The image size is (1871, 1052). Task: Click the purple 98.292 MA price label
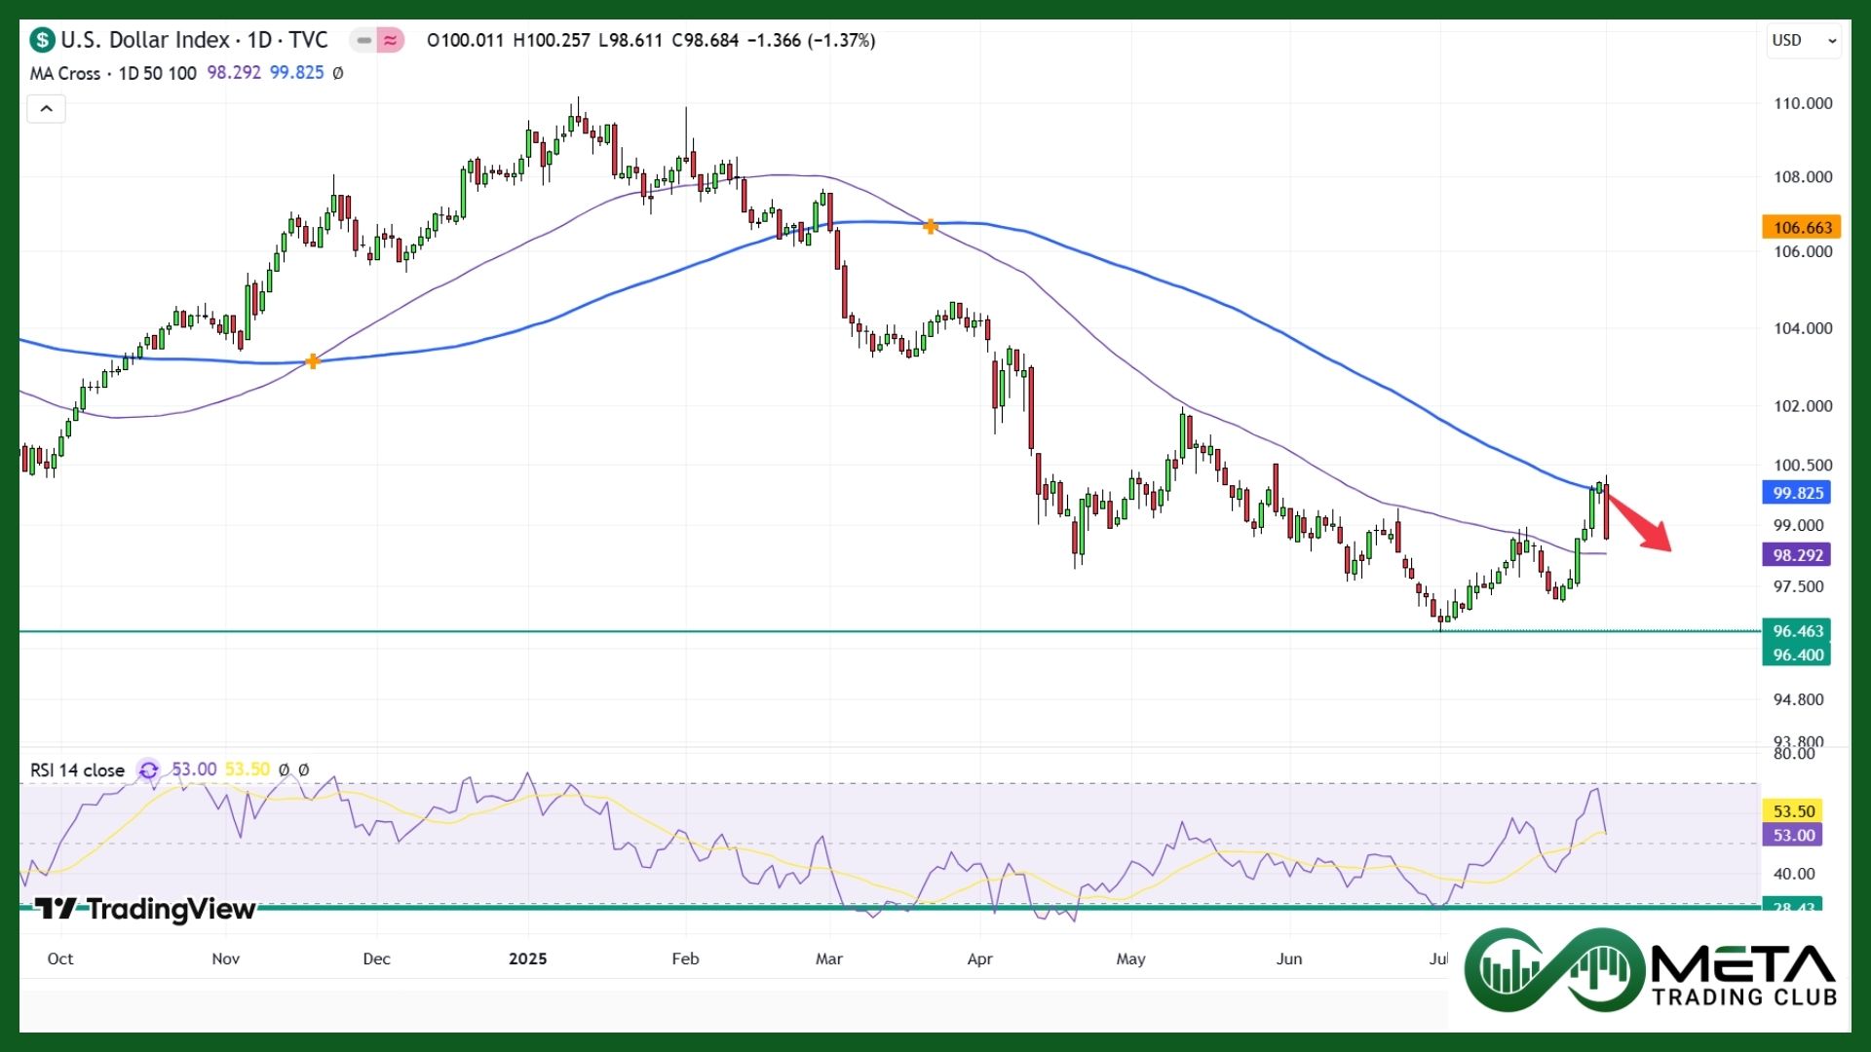point(1797,555)
